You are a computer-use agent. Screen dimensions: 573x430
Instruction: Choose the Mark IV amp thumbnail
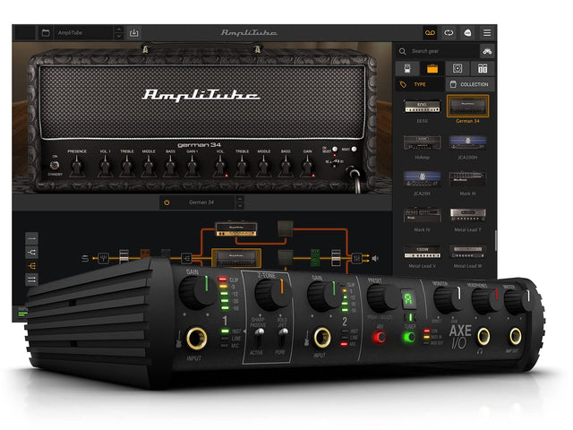pyautogui.click(x=422, y=215)
